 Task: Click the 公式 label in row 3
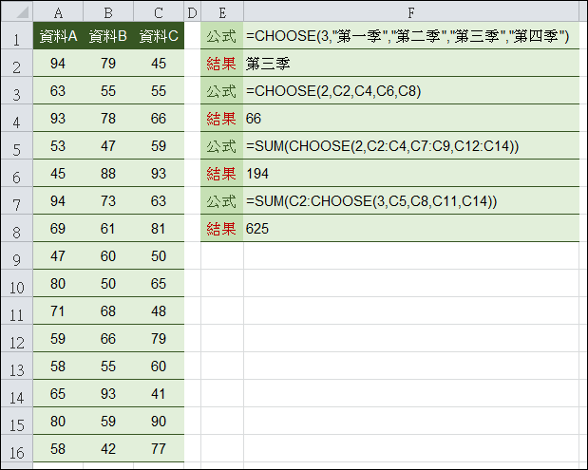click(x=222, y=90)
